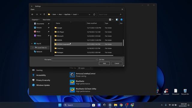Create a New folder
Image resolution: width=192 pixels, height=108 pixels.
[46, 19]
